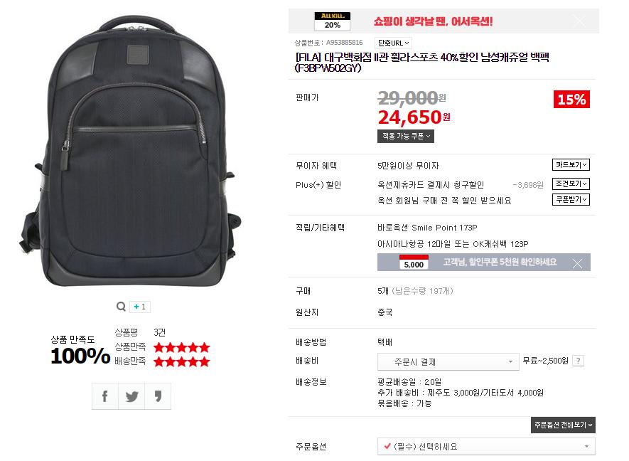Open the (필수) 선택하세요 order option dropdown
This screenshot has height=461, width=629.
[x=486, y=447]
